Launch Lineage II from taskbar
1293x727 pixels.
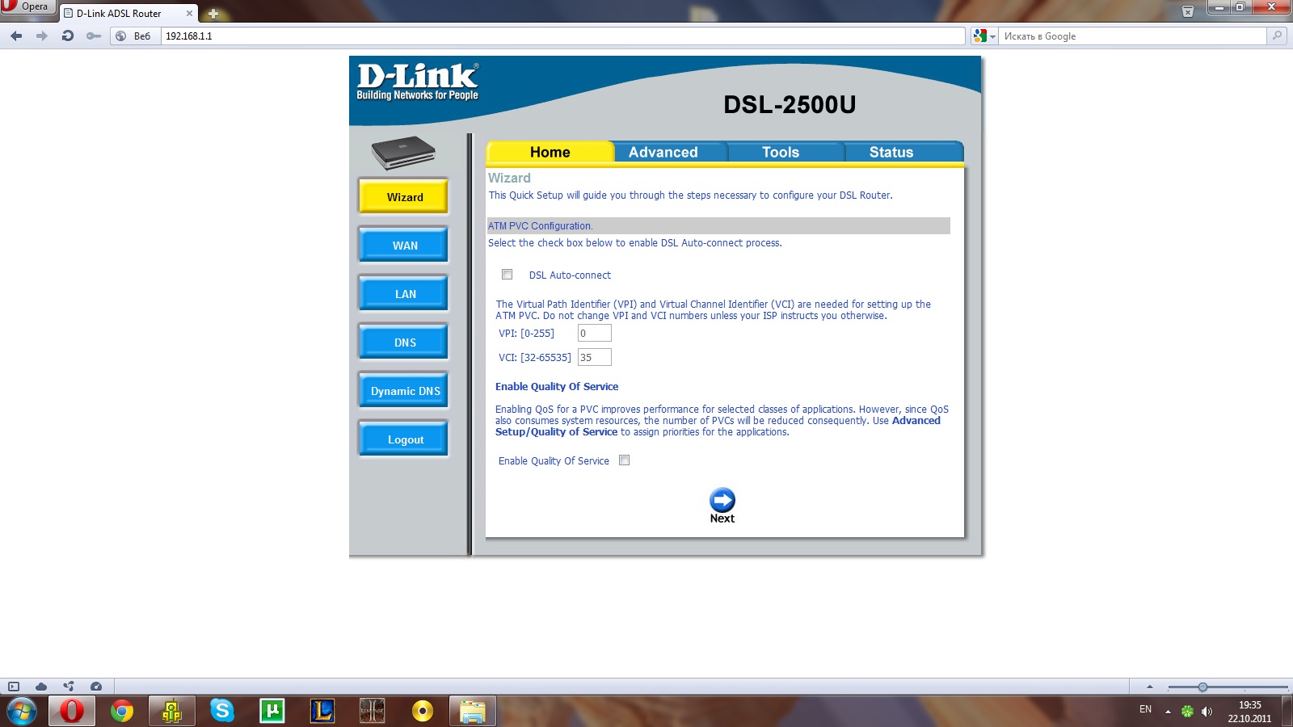(372, 712)
